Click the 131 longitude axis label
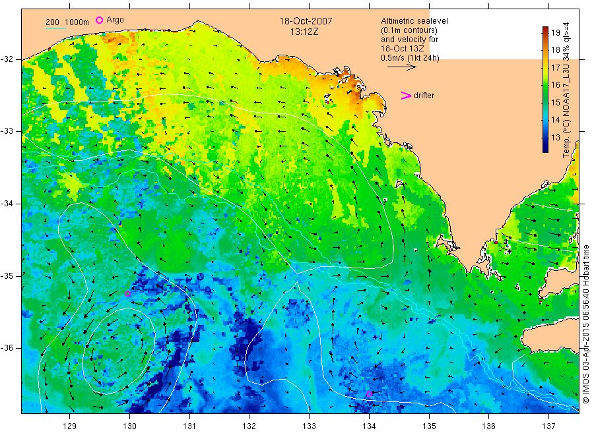The image size is (594, 435). coord(189,426)
